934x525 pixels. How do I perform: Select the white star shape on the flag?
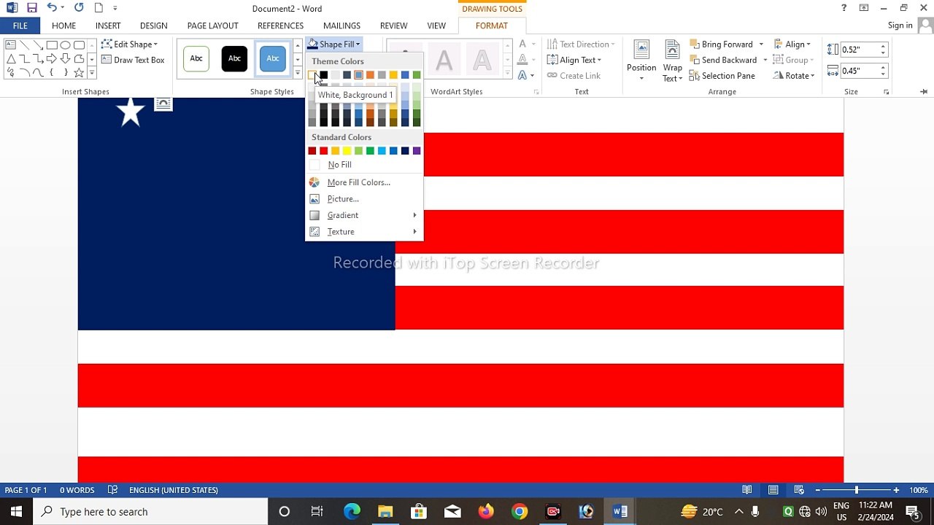coord(131,112)
